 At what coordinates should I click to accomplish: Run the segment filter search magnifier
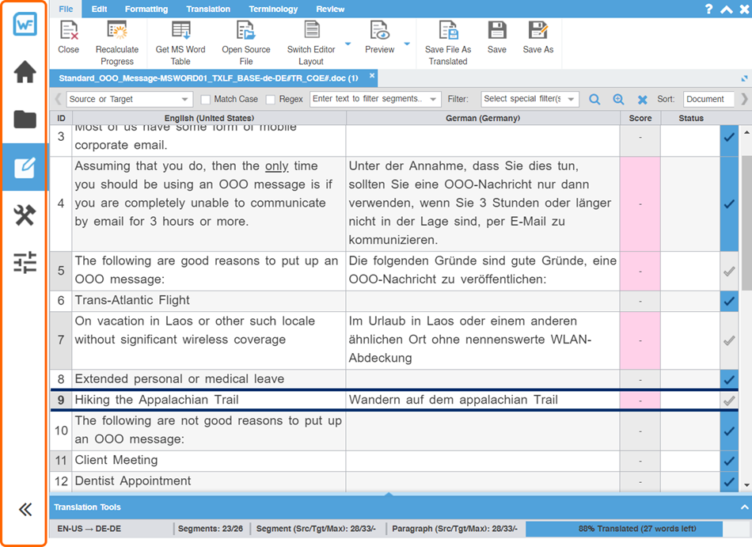[594, 100]
